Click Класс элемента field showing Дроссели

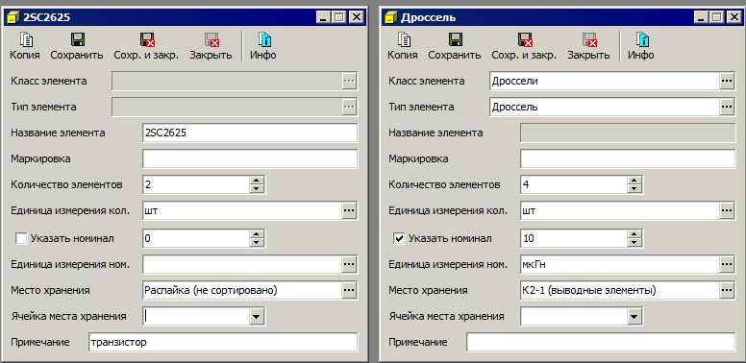[x=605, y=82]
